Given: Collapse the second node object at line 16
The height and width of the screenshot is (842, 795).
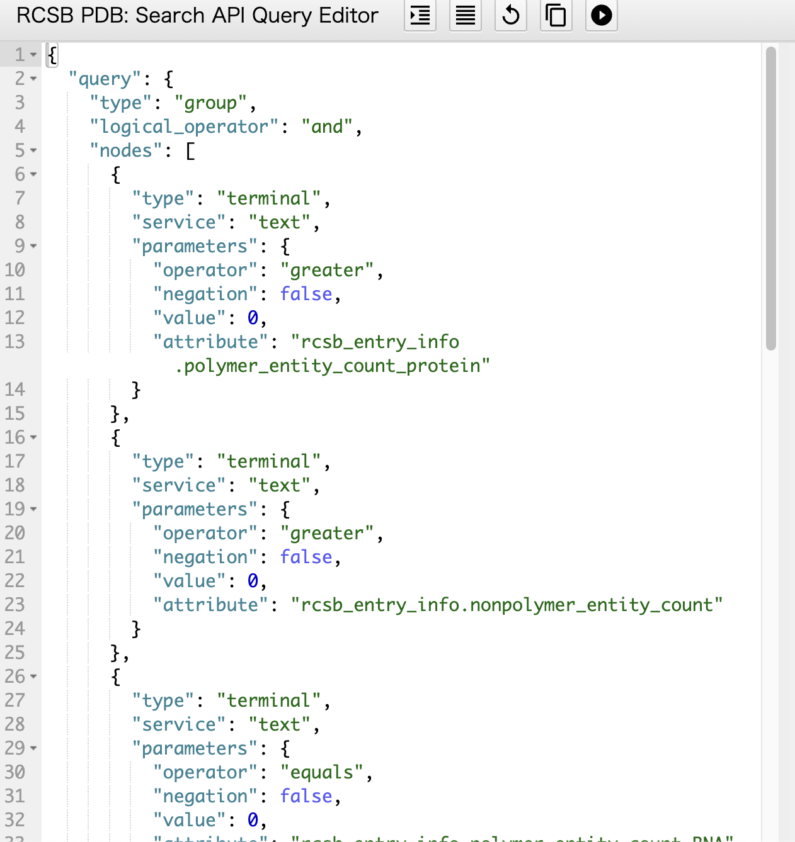Looking at the screenshot, I should click(x=33, y=437).
